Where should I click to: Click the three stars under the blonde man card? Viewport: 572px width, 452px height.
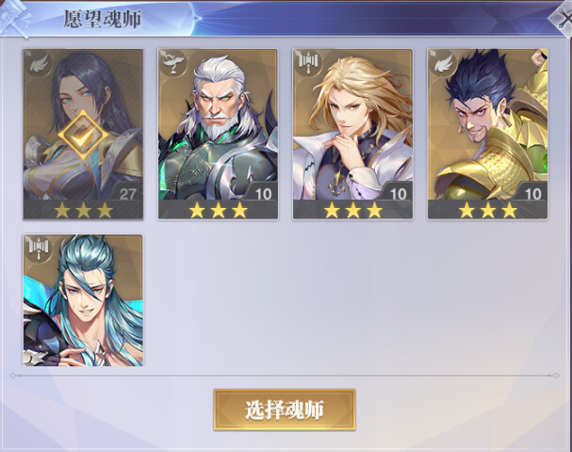[x=353, y=210]
